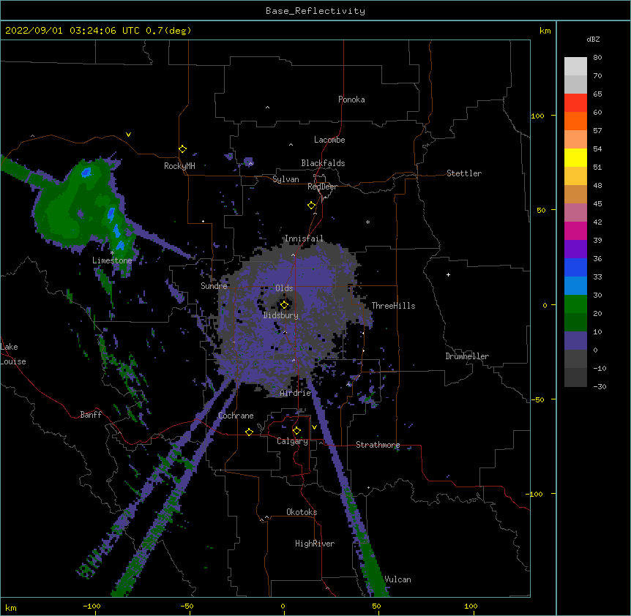Click the Lake Louise label
This screenshot has width=631, height=616.
click(12, 354)
